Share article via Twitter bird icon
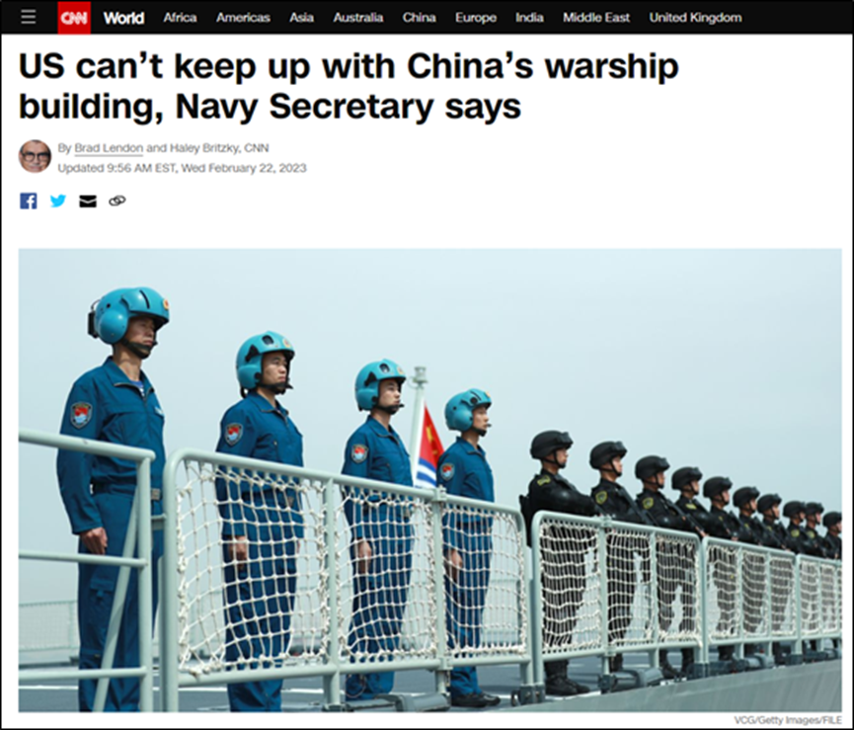Screen dimensions: 854x730 (x=58, y=202)
